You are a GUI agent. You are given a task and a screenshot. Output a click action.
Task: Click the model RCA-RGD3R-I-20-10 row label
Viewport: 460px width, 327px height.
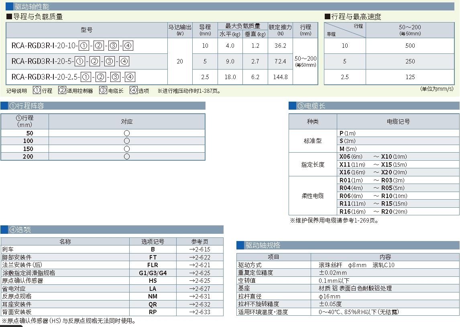(72, 46)
